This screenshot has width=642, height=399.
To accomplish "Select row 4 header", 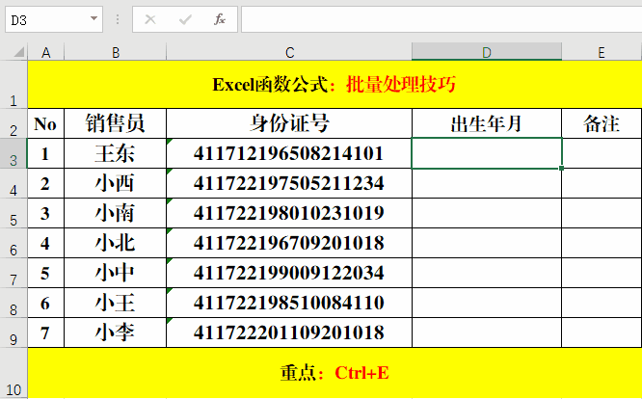I will point(13,183).
